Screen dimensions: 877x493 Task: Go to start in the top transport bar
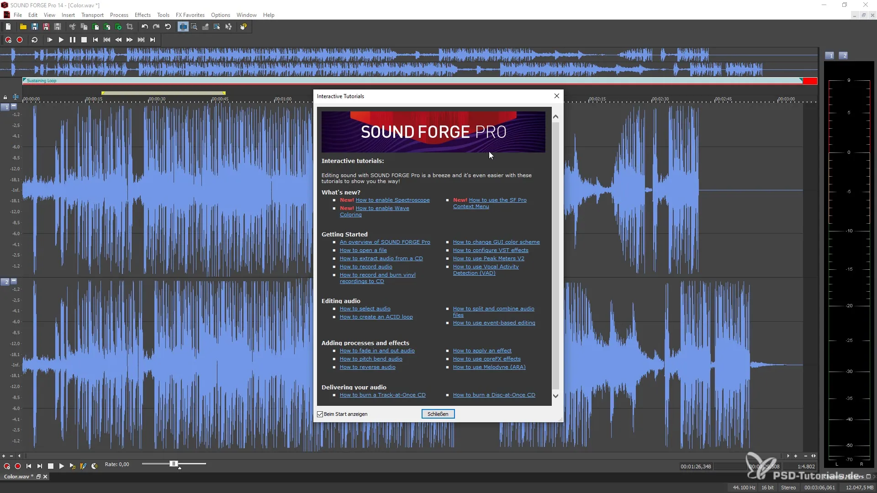click(95, 40)
